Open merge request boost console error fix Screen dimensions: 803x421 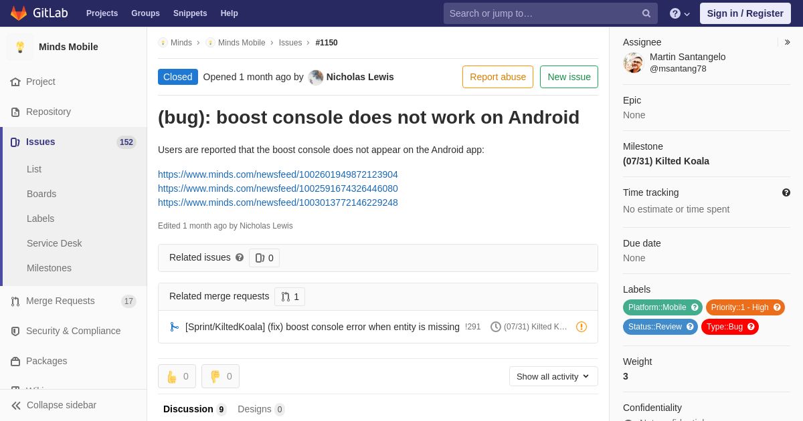click(x=323, y=327)
